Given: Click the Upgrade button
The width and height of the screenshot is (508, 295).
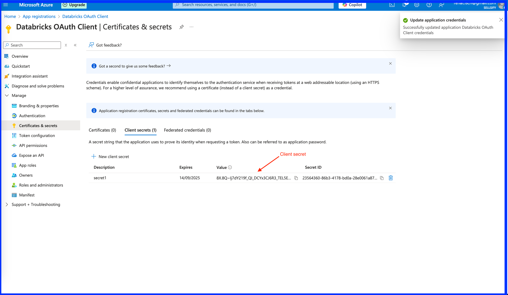Looking at the screenshot, I should coord(74,5).
